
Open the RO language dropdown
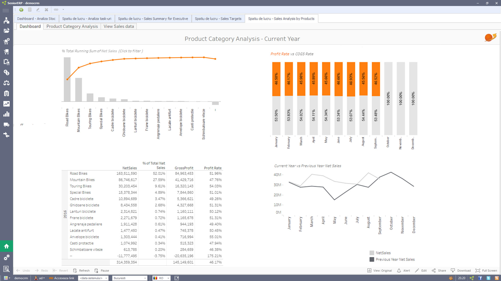pyautogui.click(x=168, y=278)
